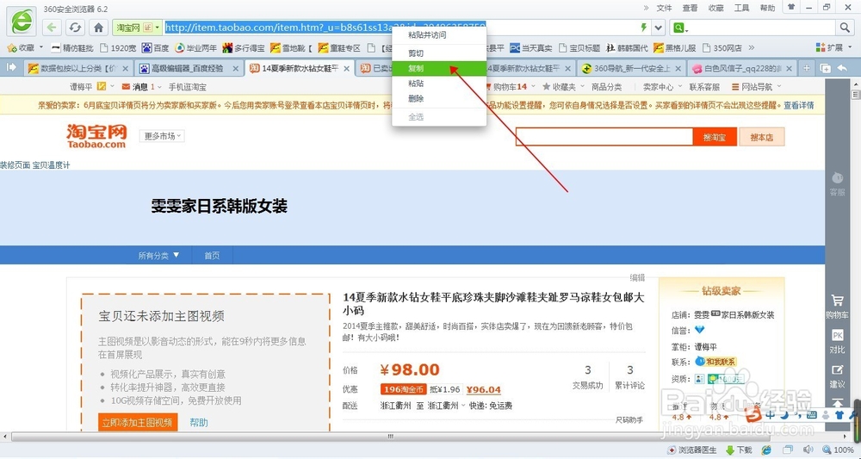The height and width of the screenshot is (459, 861).
Task: Click the PK 对比 sidebar icon
Action: pos(838,342)
